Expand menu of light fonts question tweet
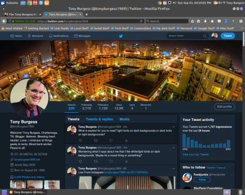Screen dimensions: 245x195 click(174, 127)
